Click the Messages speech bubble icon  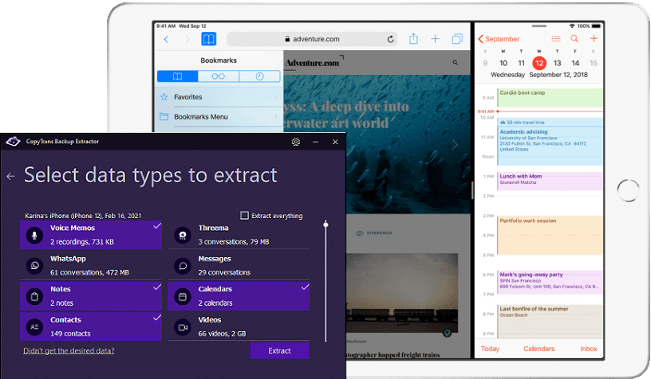pyautogui.click(x=182, y=265)
